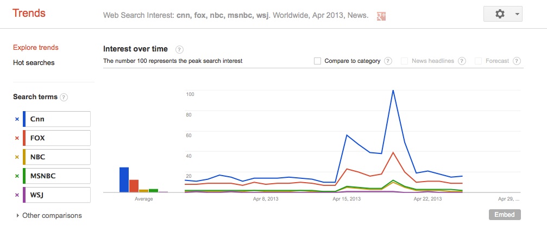Image resolution: width=547 pixels, height=232 pixels.
Task: Enable the Compare to category checkbox
Action: coord(317,61)
